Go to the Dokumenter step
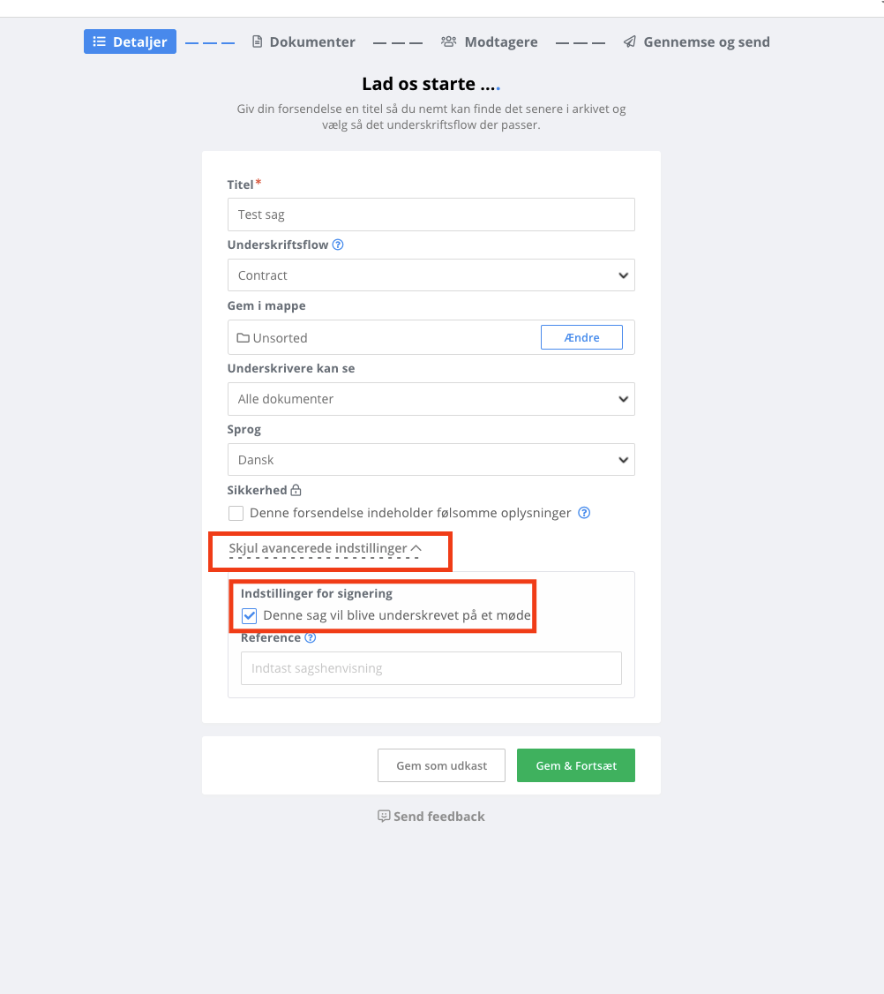Screen dimensions: 884x994 tap(303, 41)
